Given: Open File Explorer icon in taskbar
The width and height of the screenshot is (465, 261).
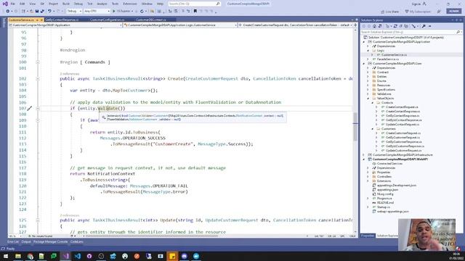Looking at the screenshot, I should pos(18,256).
